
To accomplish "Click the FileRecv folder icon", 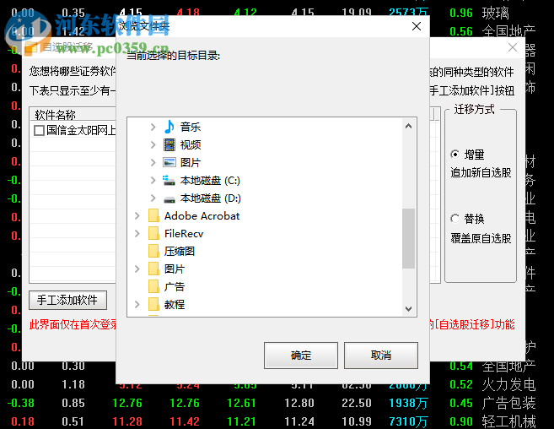I will click(153, 233).
